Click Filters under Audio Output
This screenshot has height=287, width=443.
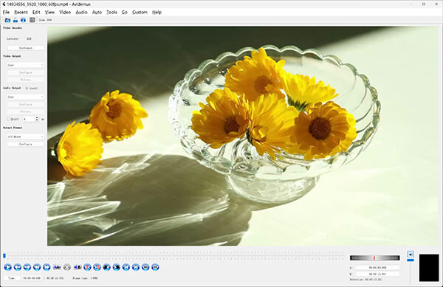(25, 111)
